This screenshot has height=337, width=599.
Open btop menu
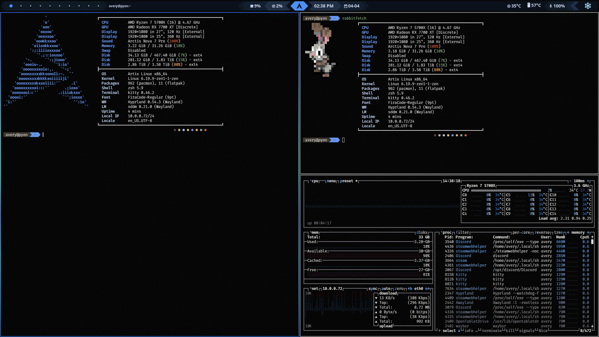pos(331,181)
